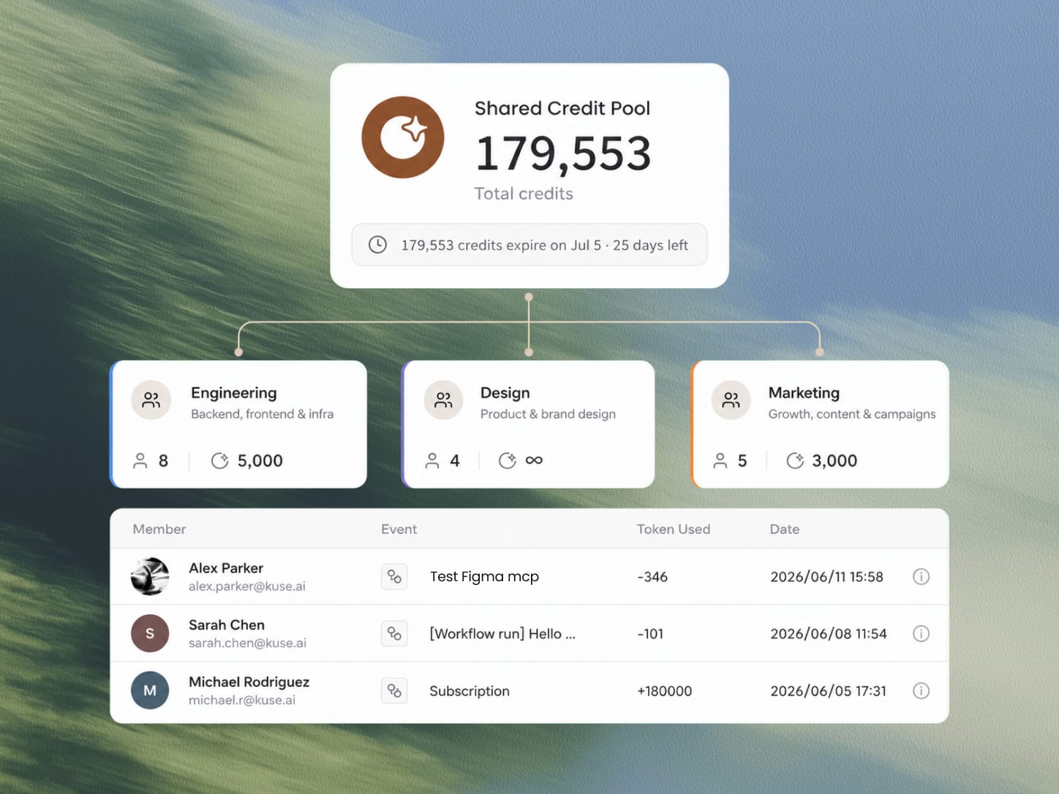
Task: Click the event icon for Subscription row
Action: pos(394,690)
